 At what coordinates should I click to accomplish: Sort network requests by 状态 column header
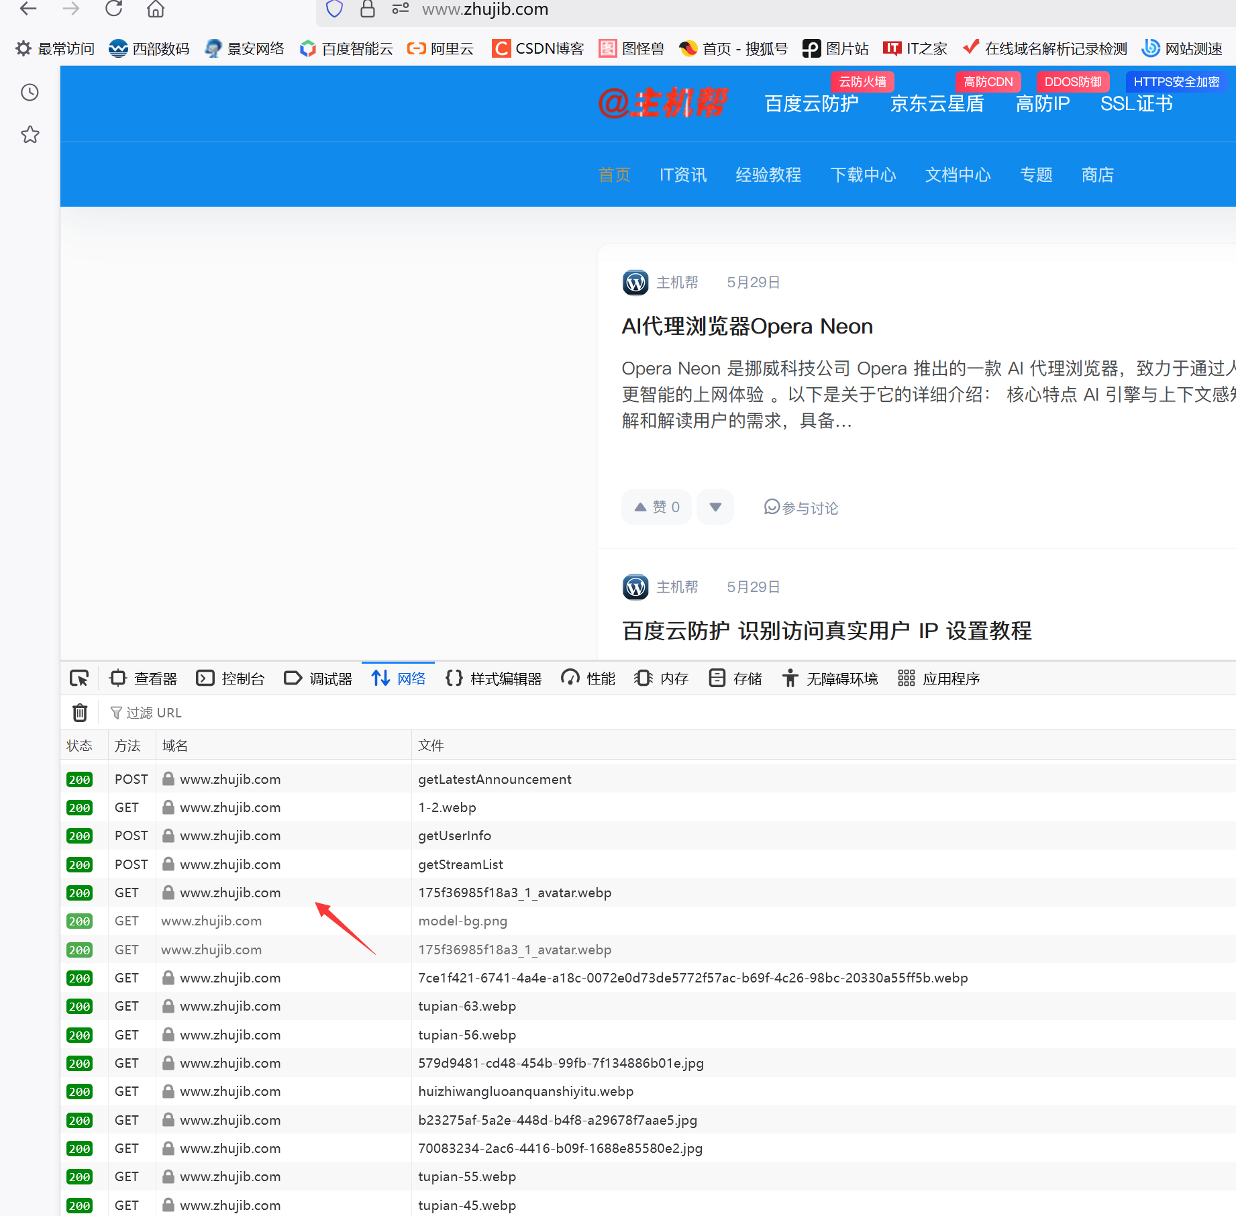click(x=79, y=746)
